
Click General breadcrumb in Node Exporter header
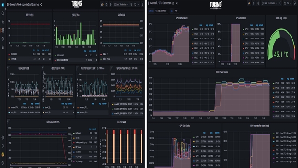coord(12,4)
